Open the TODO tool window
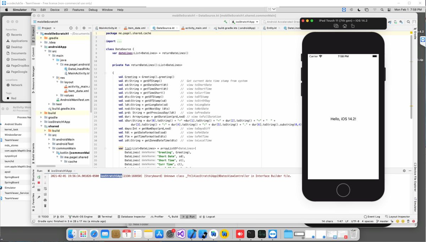The height and width of the screenshot is (242, 426). [43, 216]
